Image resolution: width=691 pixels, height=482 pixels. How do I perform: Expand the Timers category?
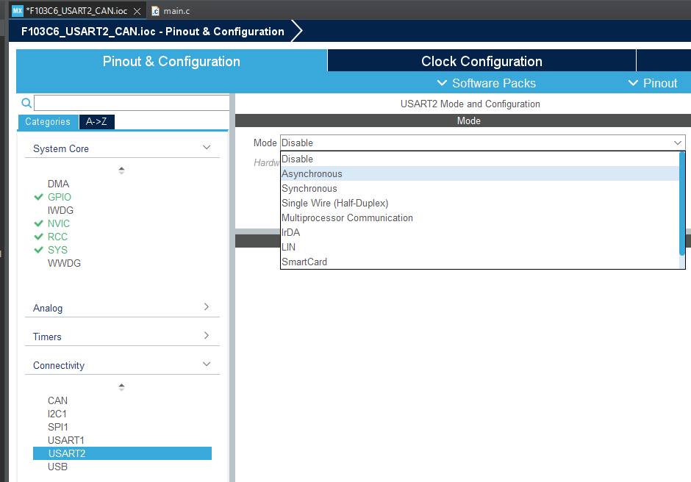tap(207, 337)
